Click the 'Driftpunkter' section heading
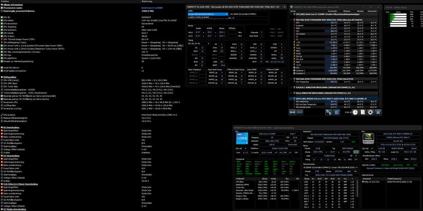 (x=9, y=77)
